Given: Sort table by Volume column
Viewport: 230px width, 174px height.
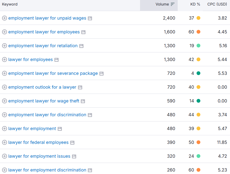Looking at the screenshot, I should point(162,4).
